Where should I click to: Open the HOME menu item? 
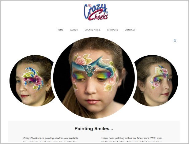point(60,30)
